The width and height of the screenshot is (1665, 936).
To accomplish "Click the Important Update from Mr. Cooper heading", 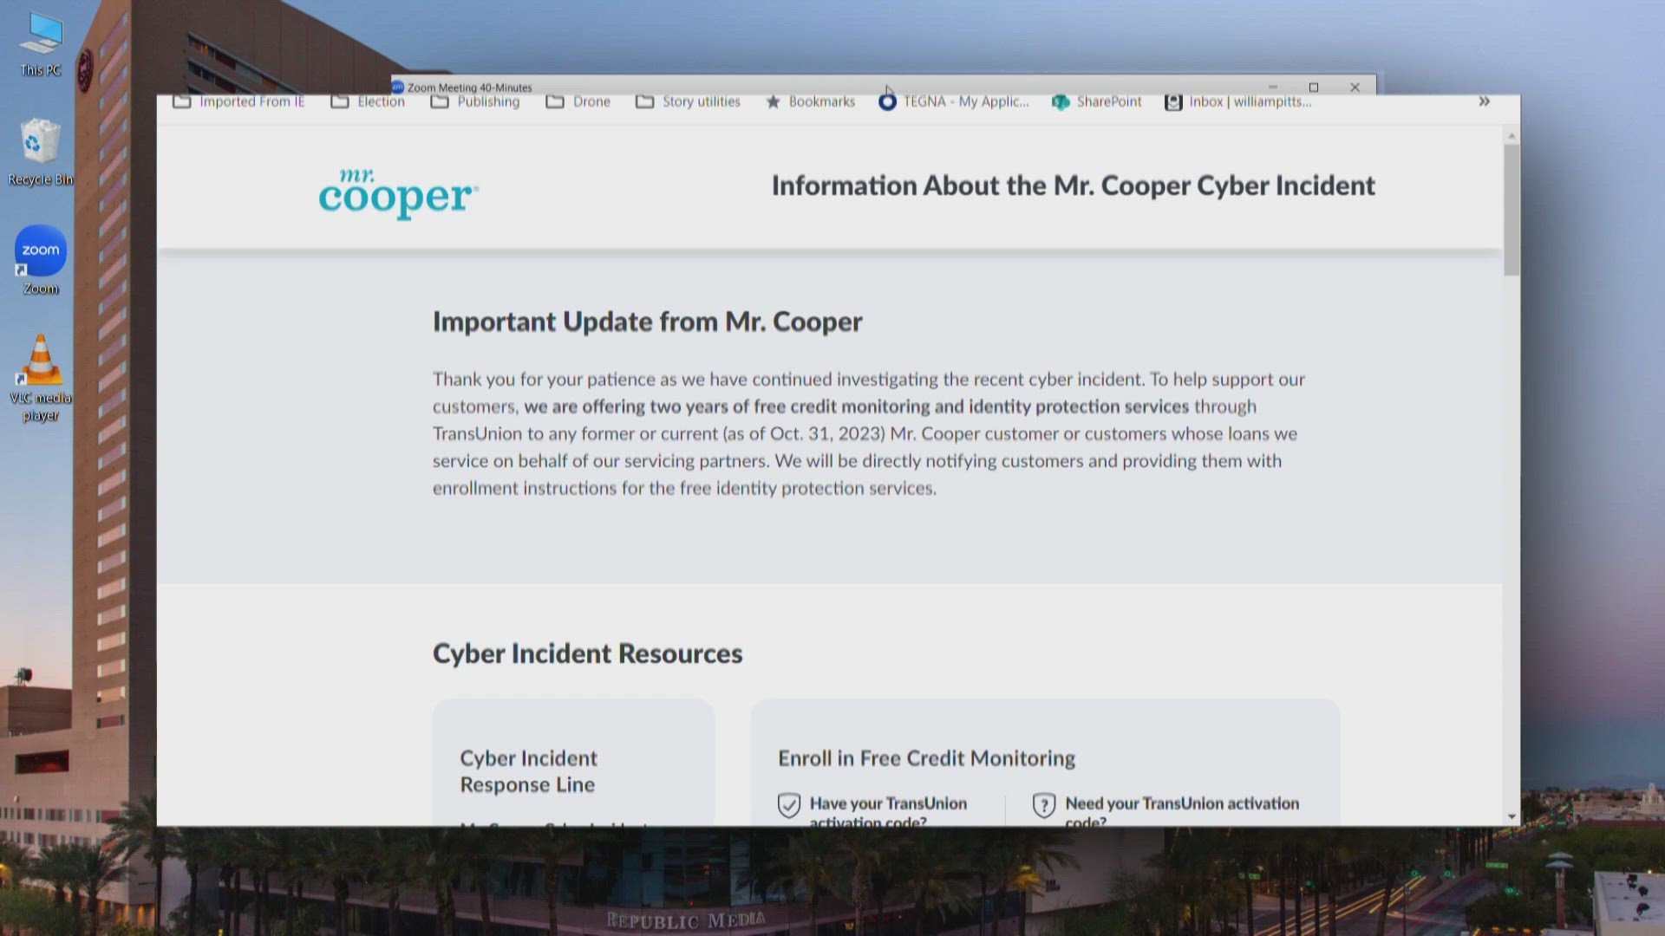I will click(647, 322).
